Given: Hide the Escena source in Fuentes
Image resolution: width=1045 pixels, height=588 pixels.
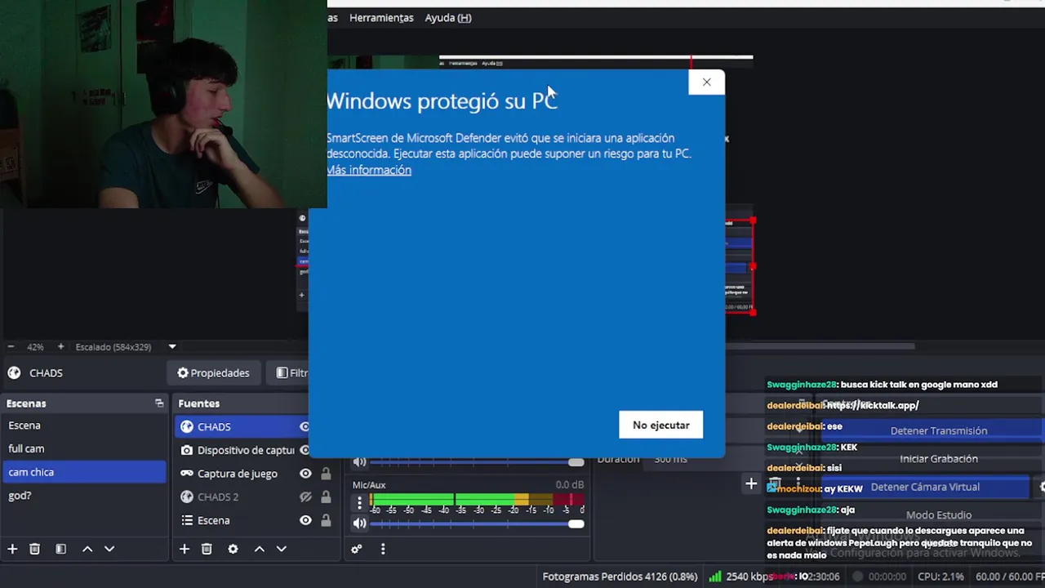Looking at the screenshot, I should tap(305, 520).
